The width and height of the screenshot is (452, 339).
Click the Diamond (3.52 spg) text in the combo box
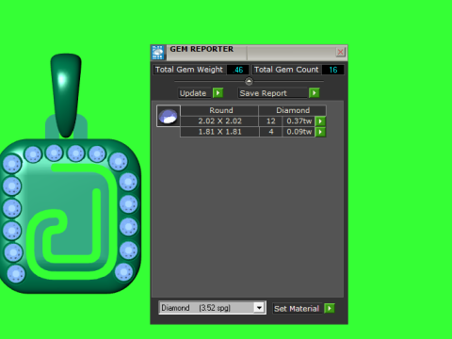click(196, 308)
